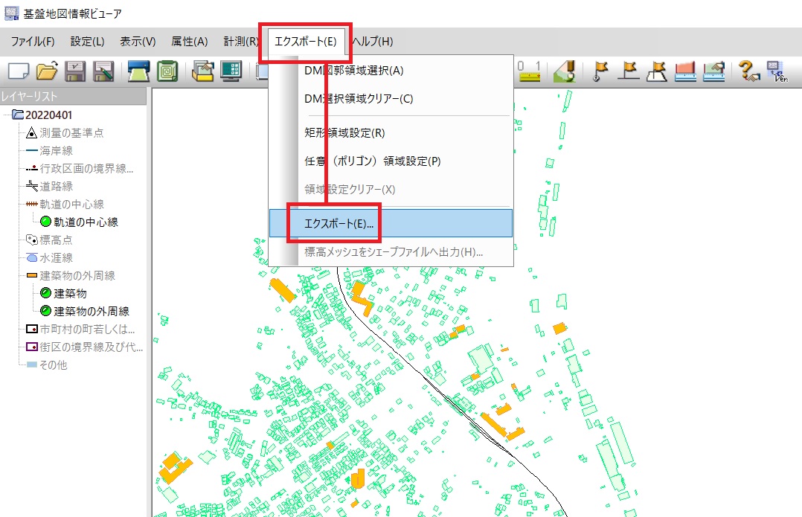Choose DM図郭領域選択(A) from the menu
The image size is (802, 517).
(x=391, y=71)
